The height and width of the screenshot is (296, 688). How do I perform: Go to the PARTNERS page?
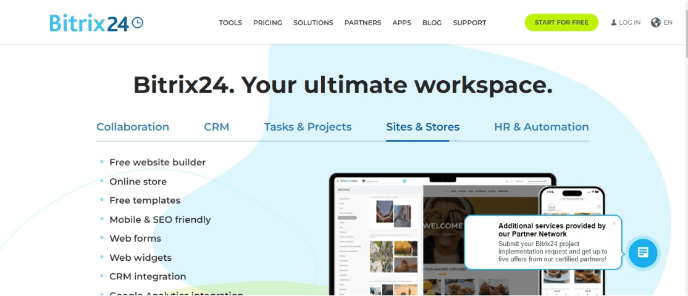pos(363,23)
